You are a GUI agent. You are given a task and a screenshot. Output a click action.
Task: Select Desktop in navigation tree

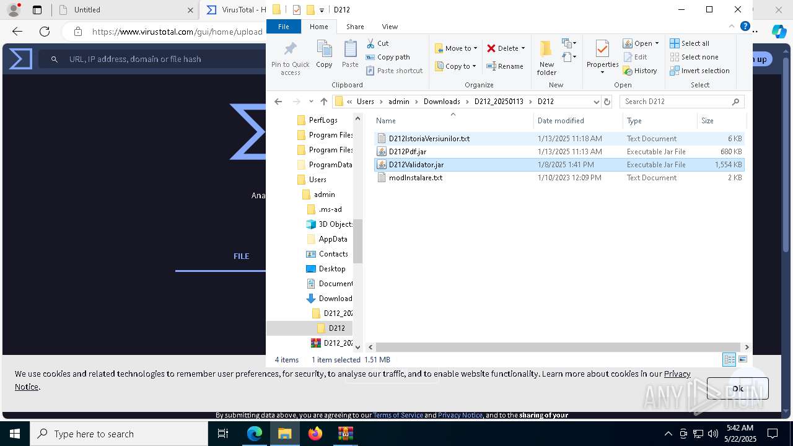(x=331, y=269)
